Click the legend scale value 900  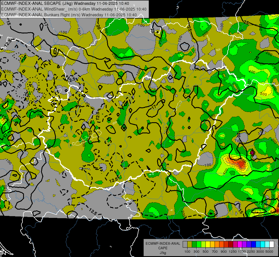224,252
